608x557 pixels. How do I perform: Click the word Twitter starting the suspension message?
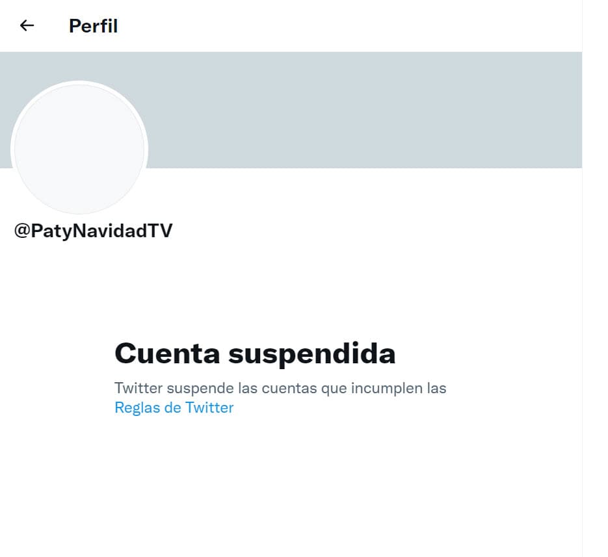139,388
